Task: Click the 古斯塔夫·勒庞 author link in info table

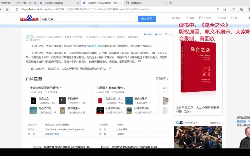Action: [52, 134]
